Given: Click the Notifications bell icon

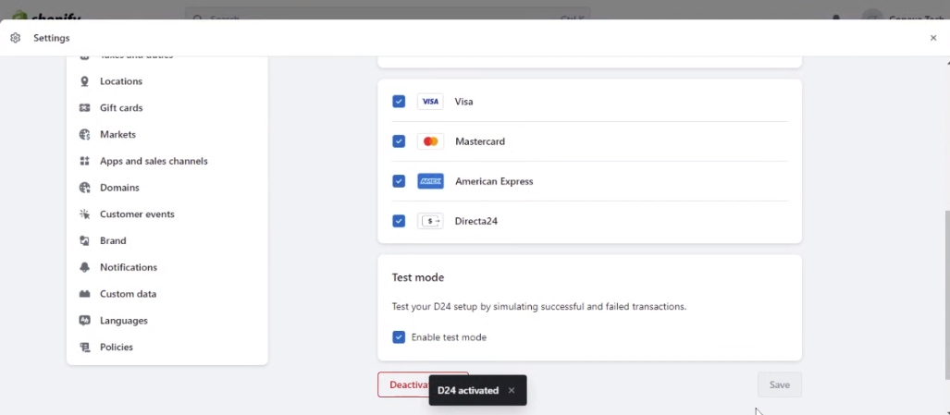Looking at the screenshot, I should click(x=85, y=267).
